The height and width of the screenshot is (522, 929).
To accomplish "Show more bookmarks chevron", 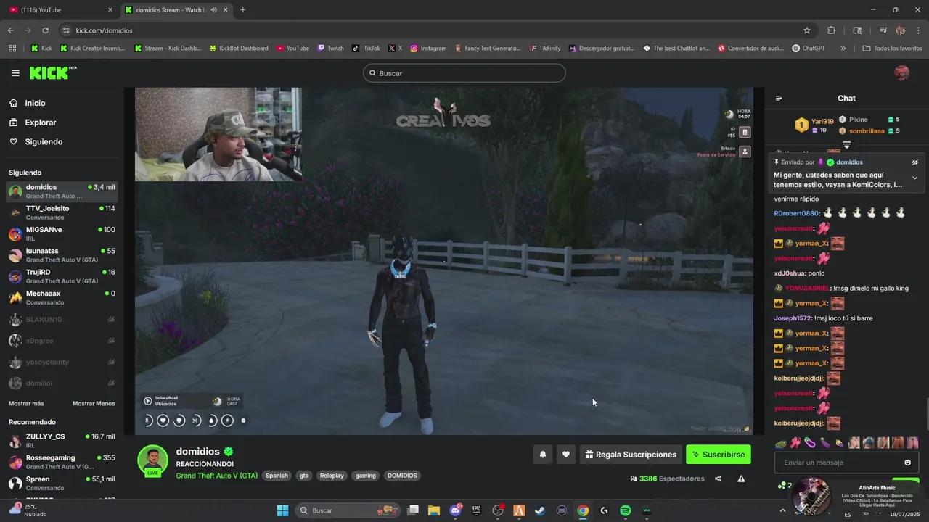I will pyautogui.click(x=843, y=49).
